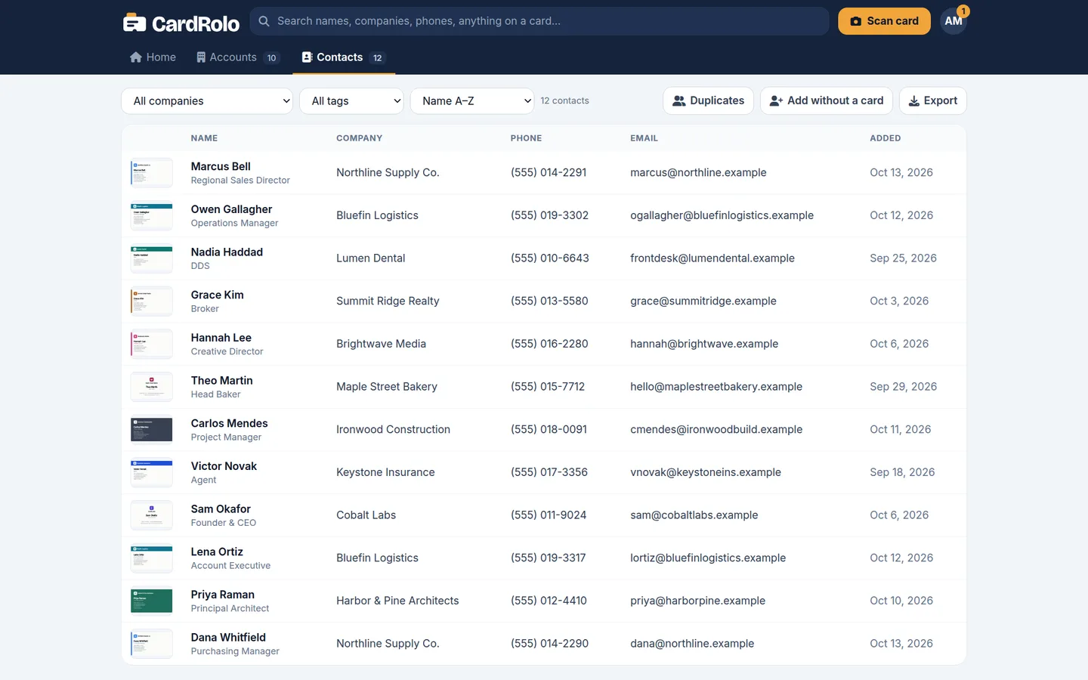Image resolution: width=1088 pixels, height=680 pixels.
Task: Open Nadia Haddad's card thumbnail
Action: pos(152,258)
